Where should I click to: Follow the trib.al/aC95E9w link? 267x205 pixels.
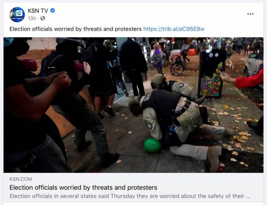coord(174,29)
